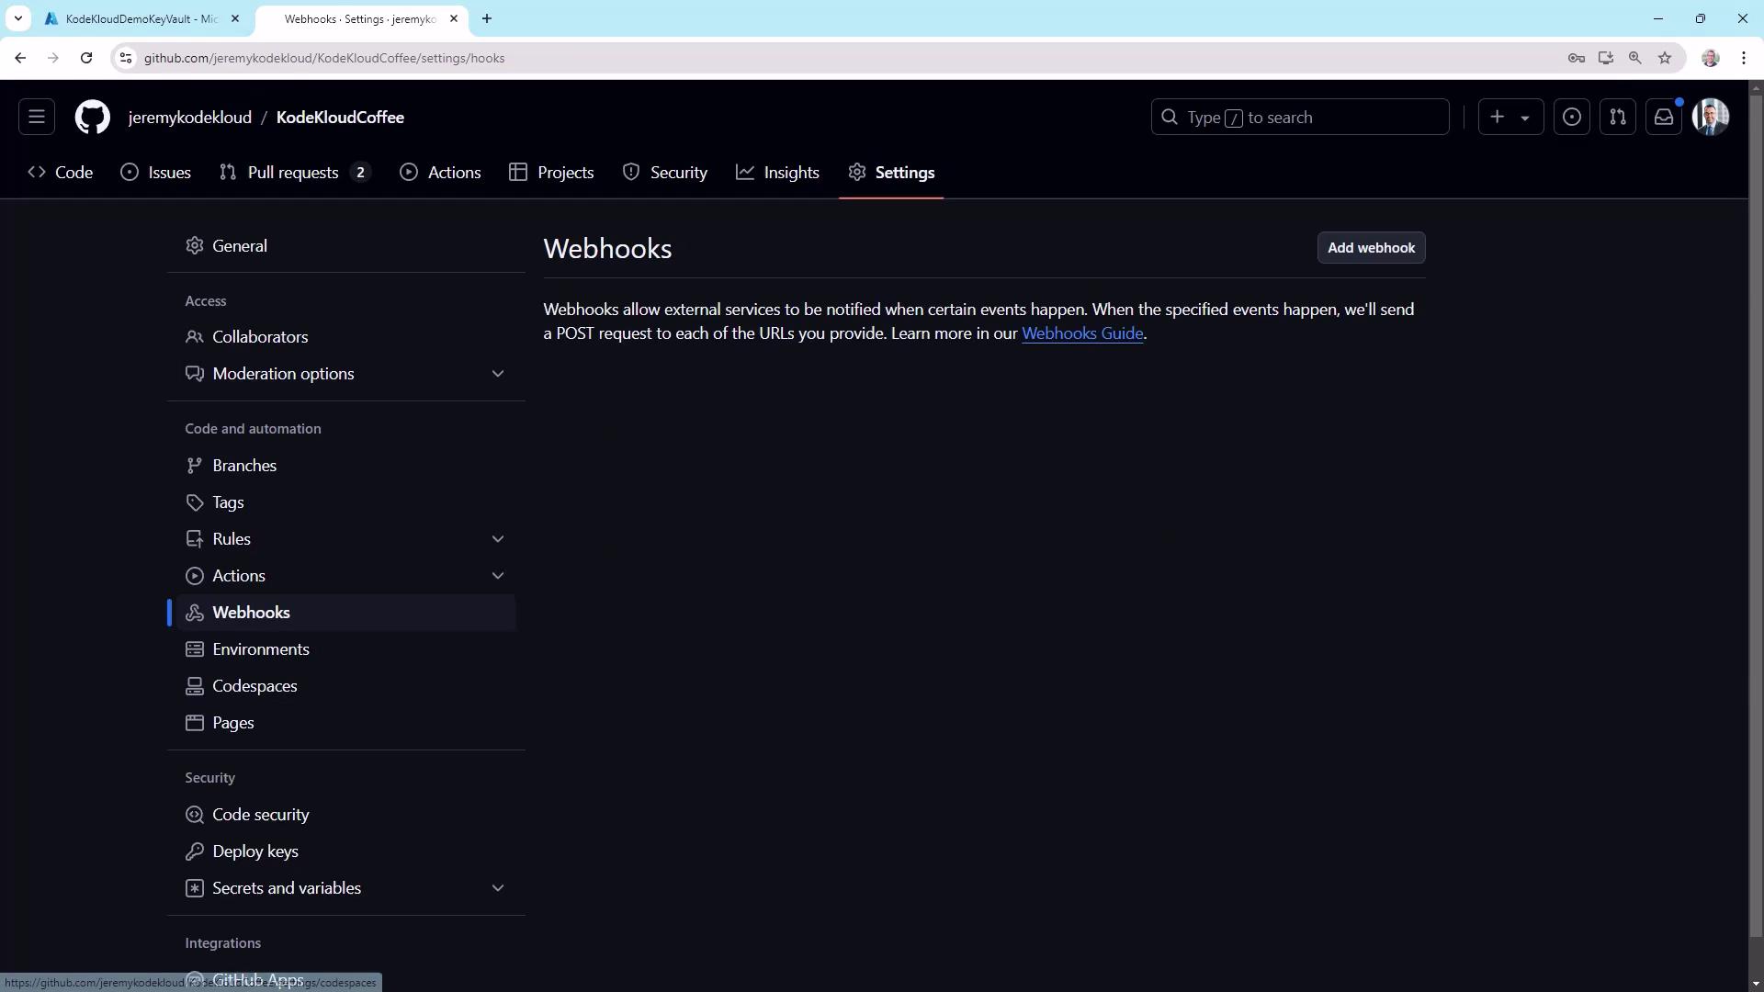The image size is (1764, 992).
Task: Click the Type to search field
Action: tap(1300, 118)
